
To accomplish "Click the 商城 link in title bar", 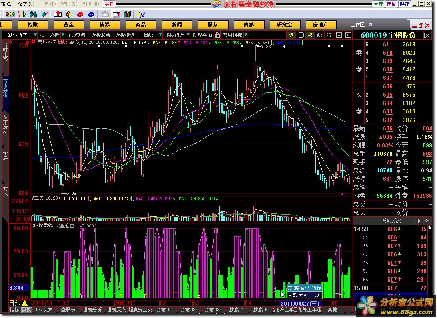I will 391,4.
